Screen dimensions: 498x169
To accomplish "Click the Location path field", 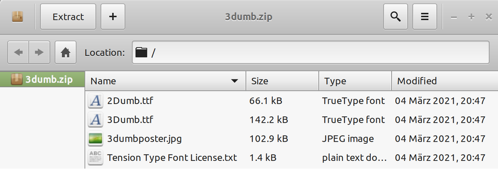I will pyautogui.click(x=310, y=52).
